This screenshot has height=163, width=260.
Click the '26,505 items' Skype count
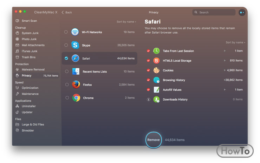(x=126, y=45)
